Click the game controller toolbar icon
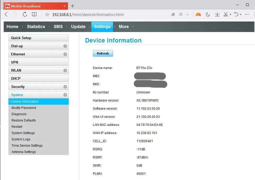The width and height of the screenshot is (255, 180). [x=198, y=15]
